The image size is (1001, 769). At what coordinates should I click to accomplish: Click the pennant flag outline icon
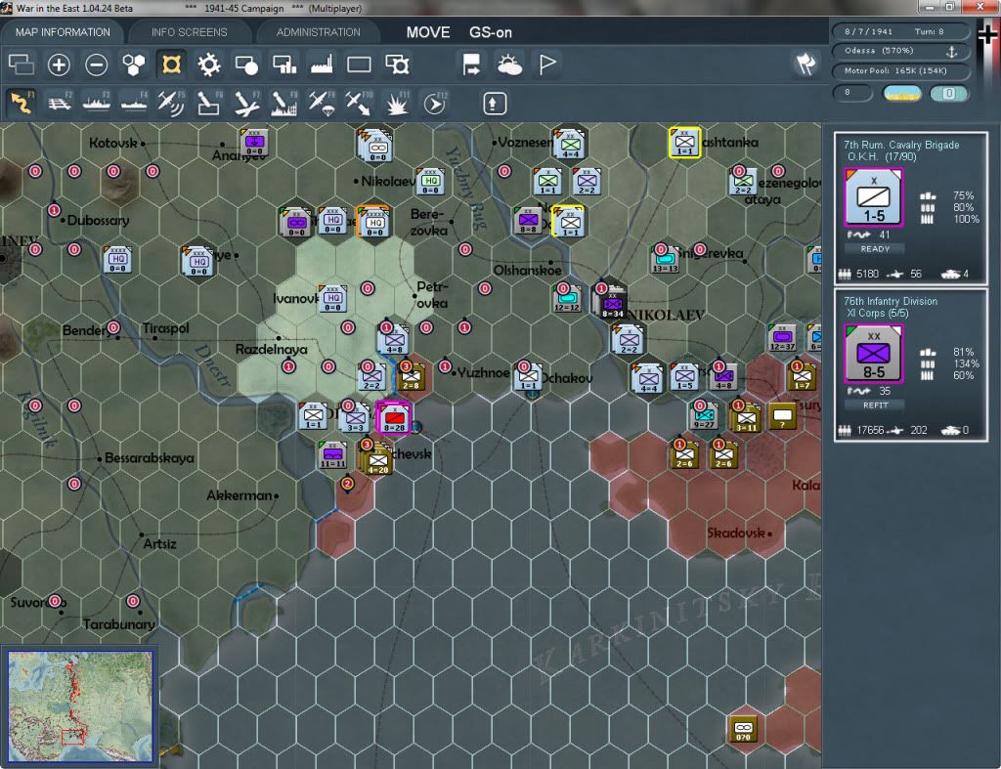[x=547, y=64]
